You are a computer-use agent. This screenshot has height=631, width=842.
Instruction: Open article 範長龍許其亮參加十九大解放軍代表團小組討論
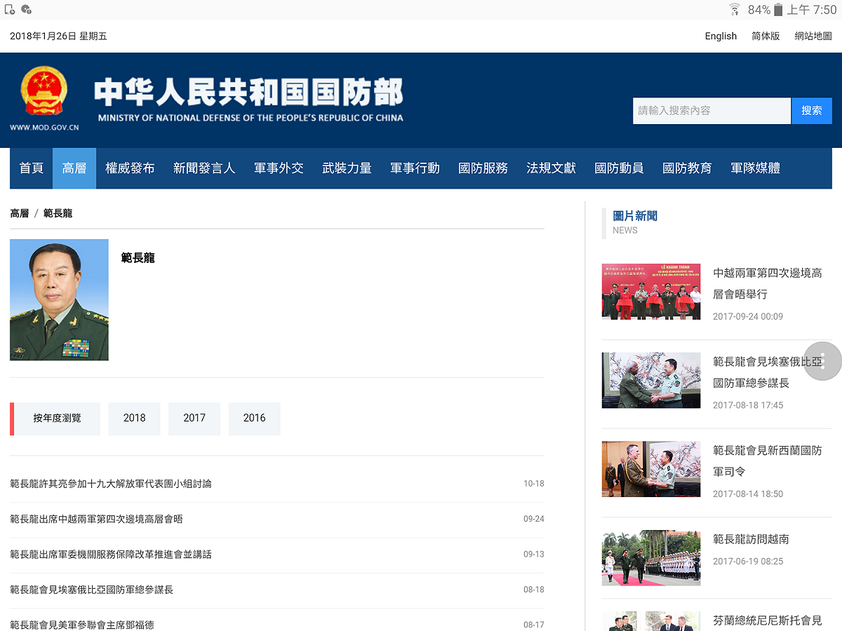[x=111, y=484]
